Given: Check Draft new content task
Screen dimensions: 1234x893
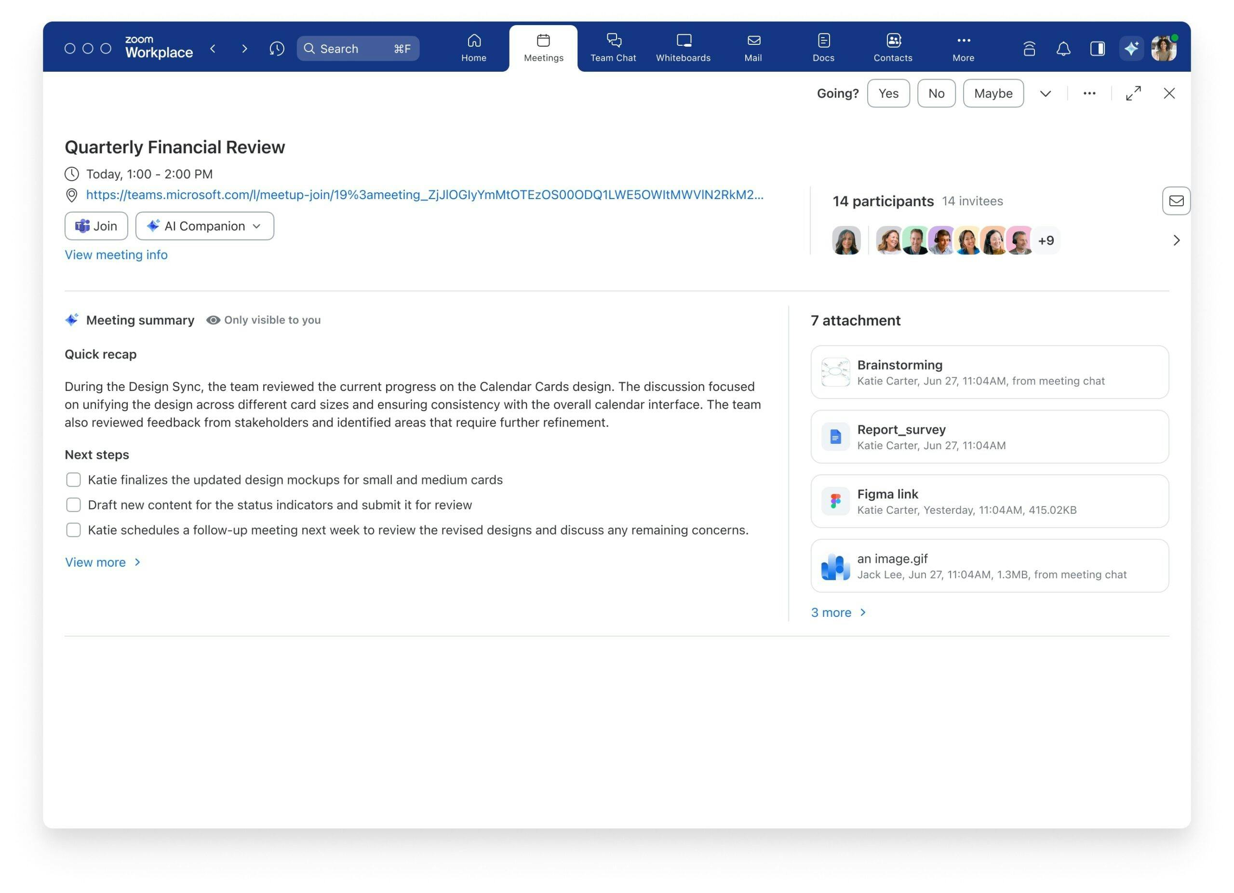Looking at the screenshot, I should coord(73,505).
